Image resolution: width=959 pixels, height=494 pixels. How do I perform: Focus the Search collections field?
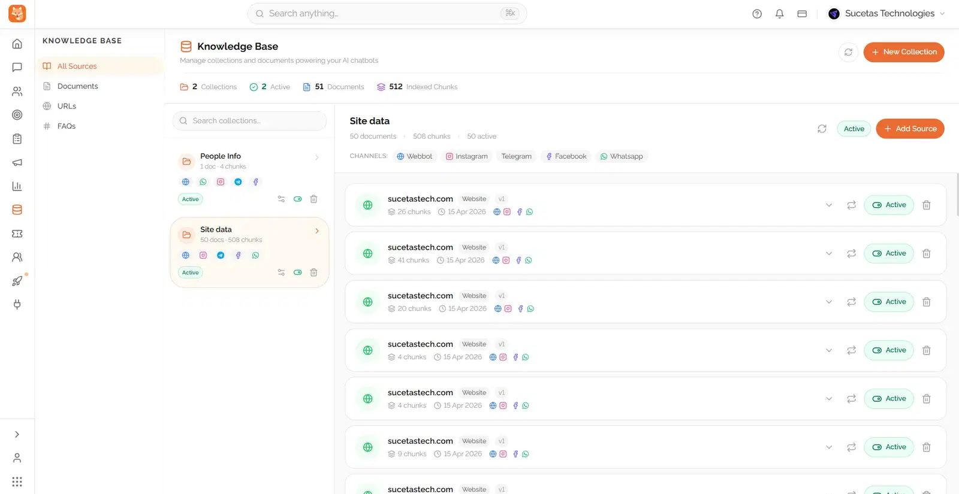click(249, 121)
